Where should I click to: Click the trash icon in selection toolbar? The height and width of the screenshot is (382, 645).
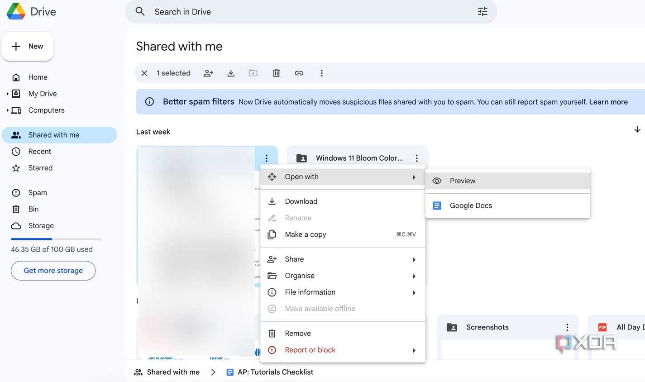point(276,73)
